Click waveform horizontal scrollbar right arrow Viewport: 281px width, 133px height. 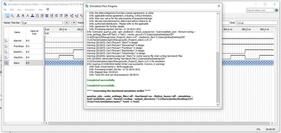[272, 123]
